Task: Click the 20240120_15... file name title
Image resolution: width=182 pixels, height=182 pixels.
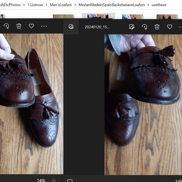Action: click(x=97, y=27)
